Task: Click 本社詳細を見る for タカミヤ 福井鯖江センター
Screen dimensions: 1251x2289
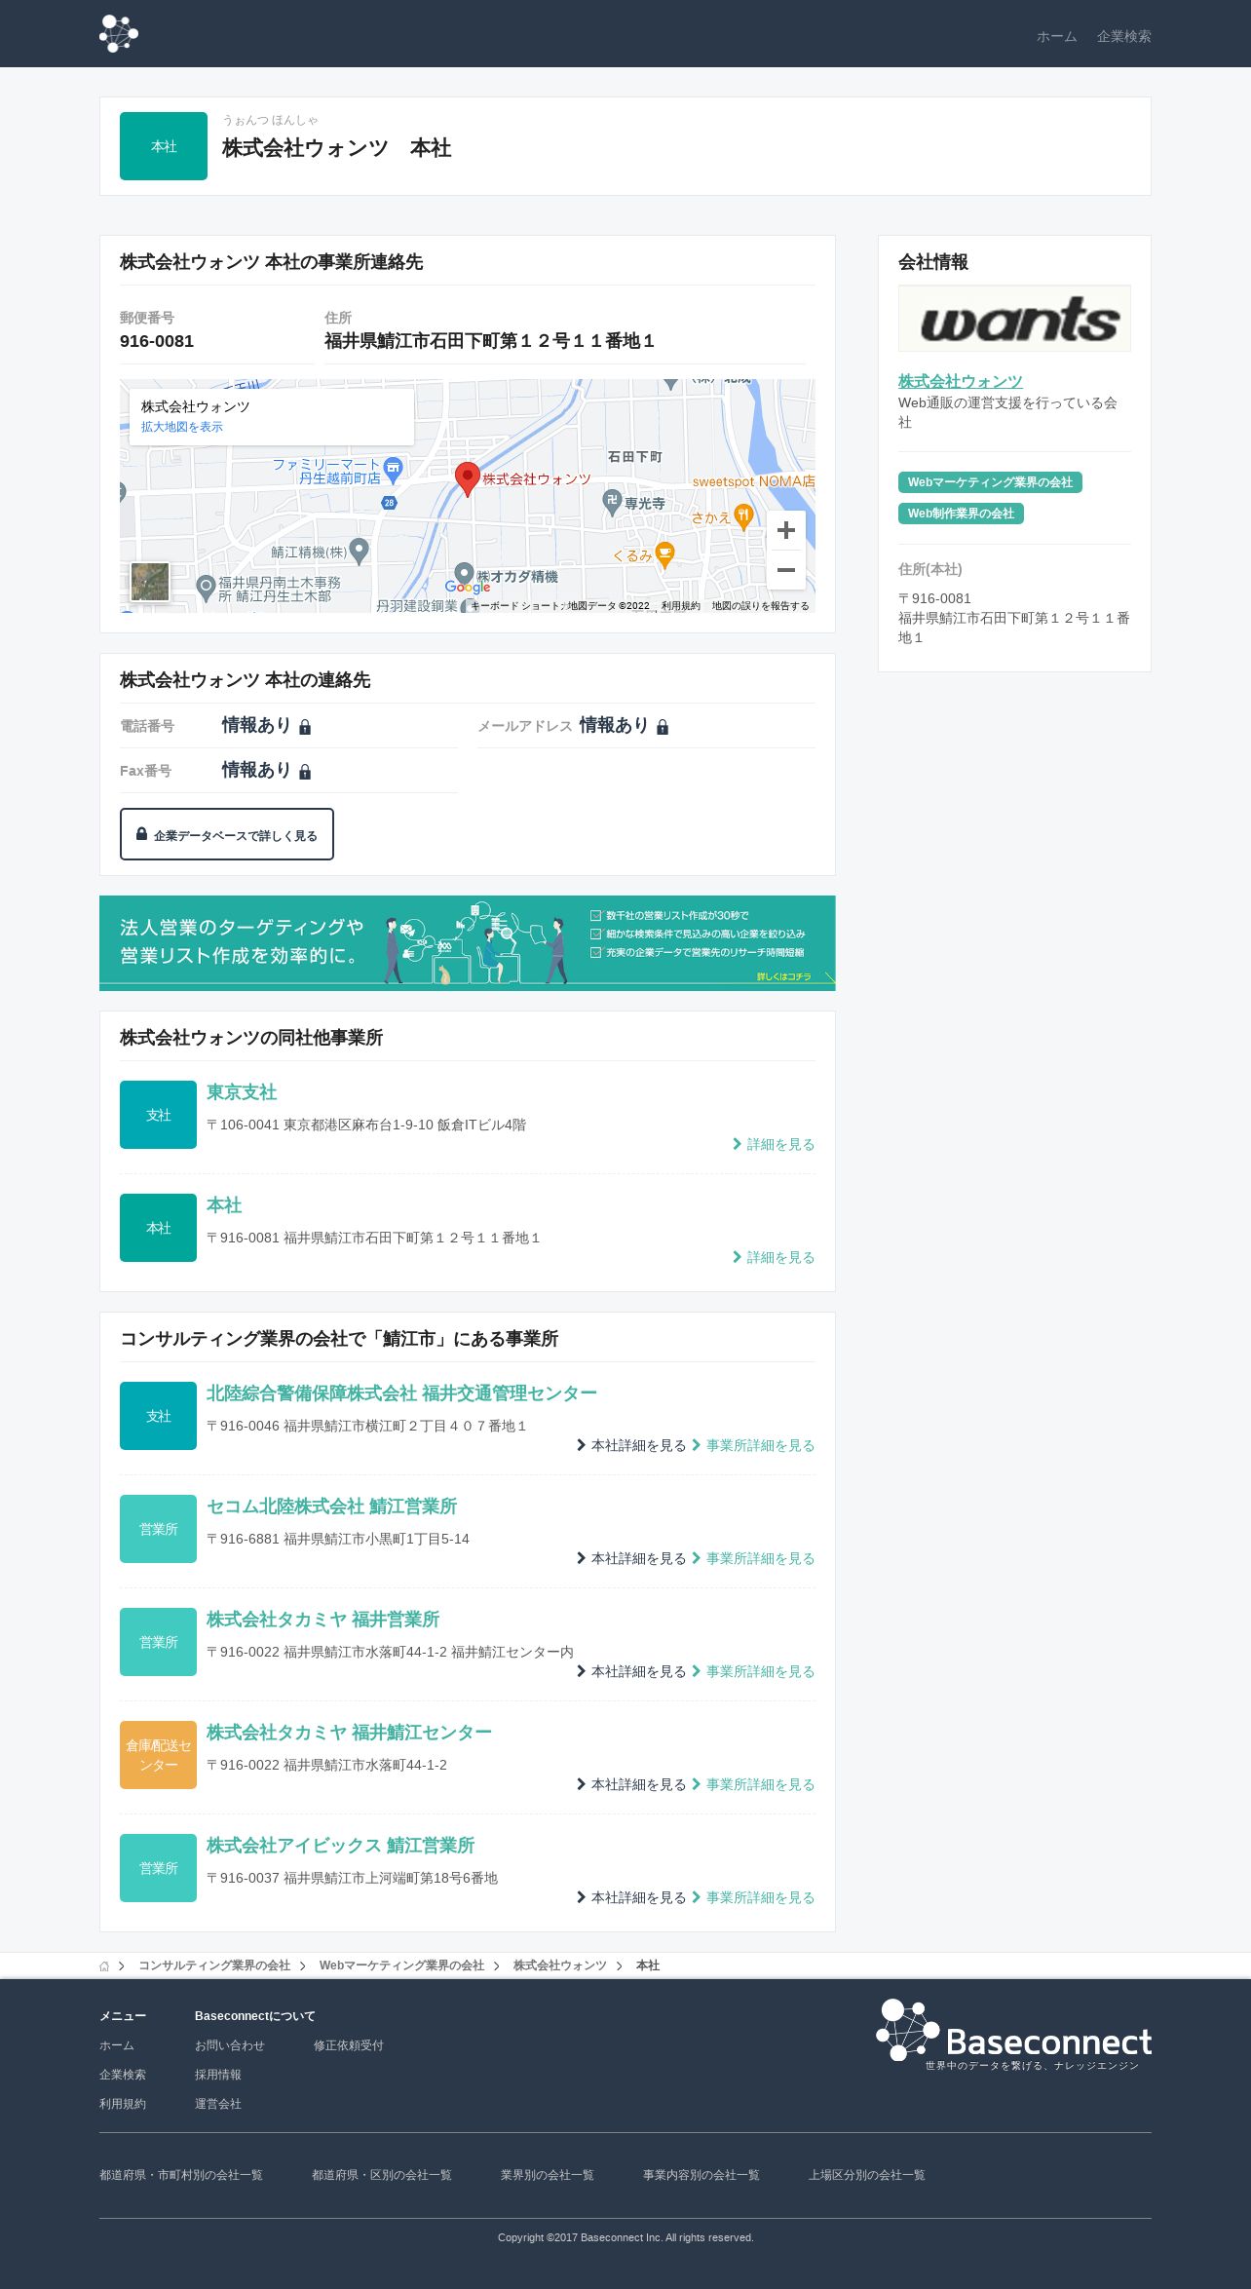Action: click(x=631, y=1784)
